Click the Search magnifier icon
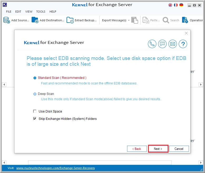The height and width of the screenshot is (173, 205). pyautogui.click(x=166, y=20)
